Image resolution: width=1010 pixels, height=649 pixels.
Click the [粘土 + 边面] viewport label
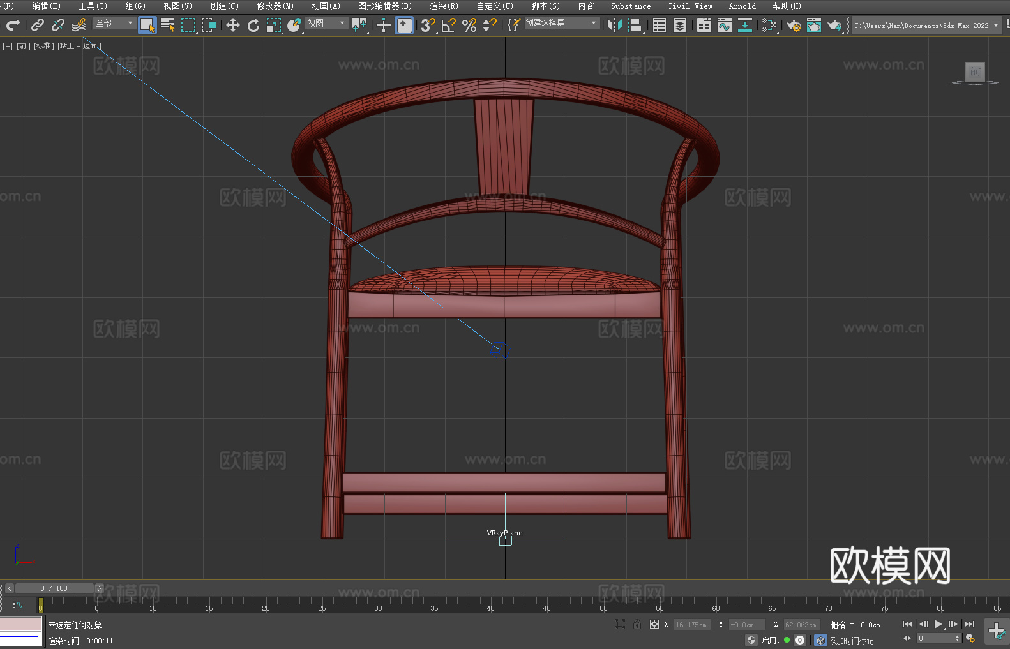(x=79, y=46)
